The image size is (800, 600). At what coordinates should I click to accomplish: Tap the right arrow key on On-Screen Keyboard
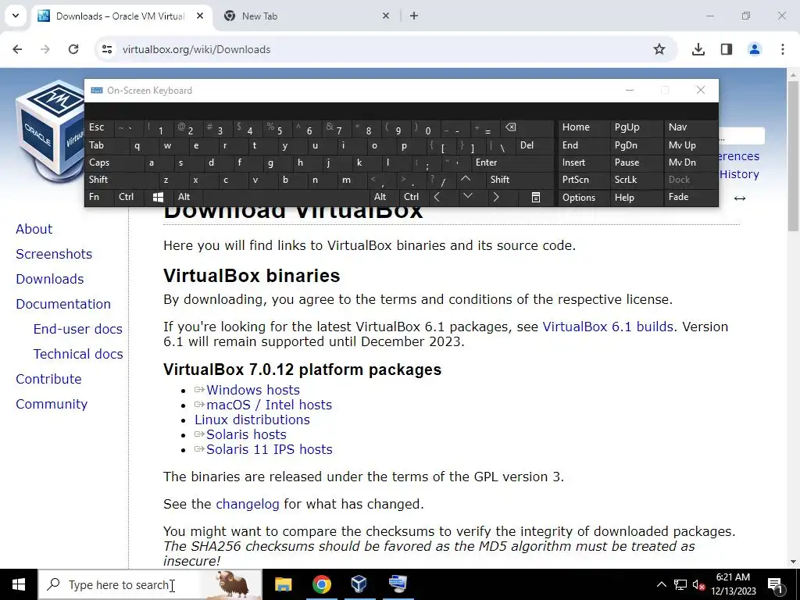[x=496, y=198]
